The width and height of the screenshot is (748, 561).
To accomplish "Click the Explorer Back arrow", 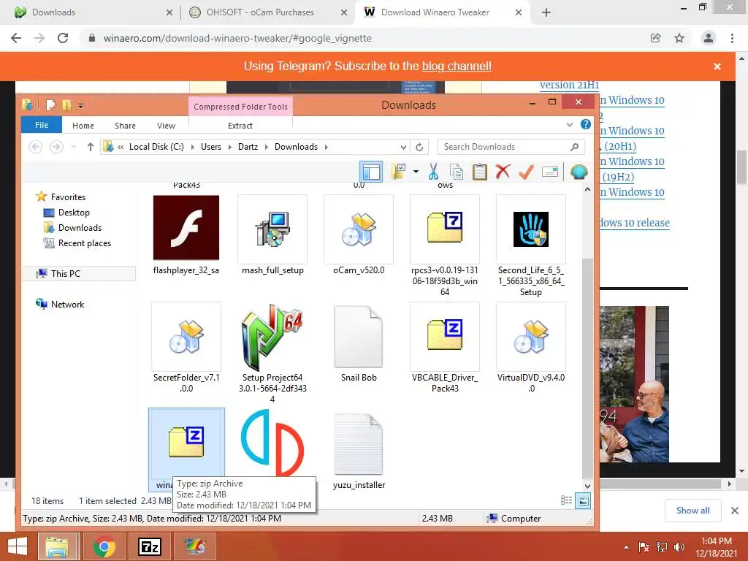I will (35, 147).
